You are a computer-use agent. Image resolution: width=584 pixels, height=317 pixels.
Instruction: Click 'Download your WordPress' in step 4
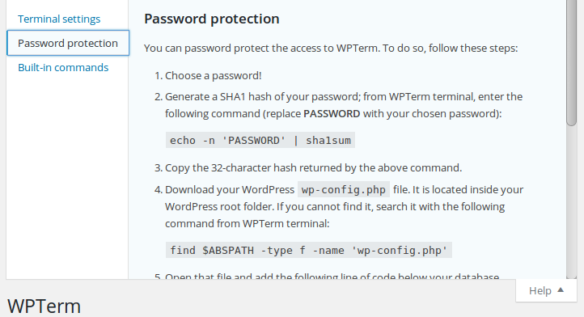230,189
